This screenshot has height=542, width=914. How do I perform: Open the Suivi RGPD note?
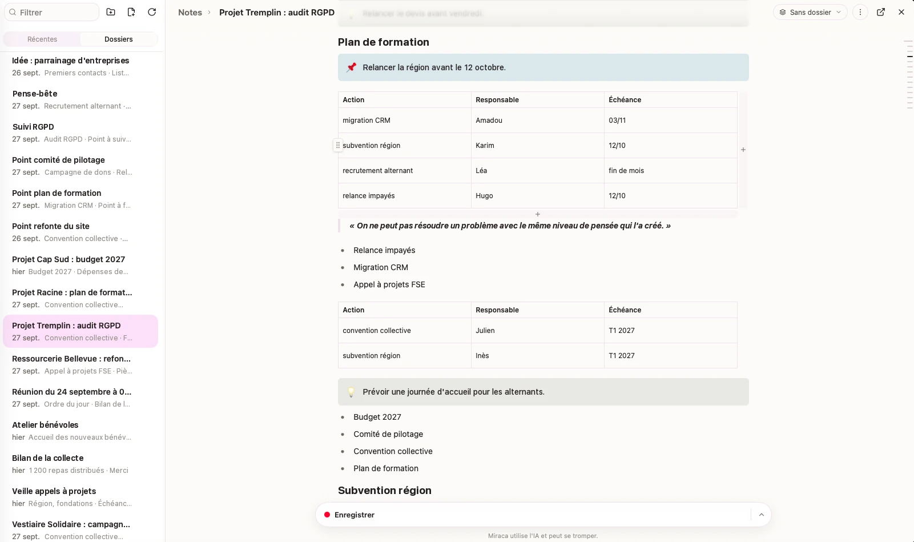[80, 133]
